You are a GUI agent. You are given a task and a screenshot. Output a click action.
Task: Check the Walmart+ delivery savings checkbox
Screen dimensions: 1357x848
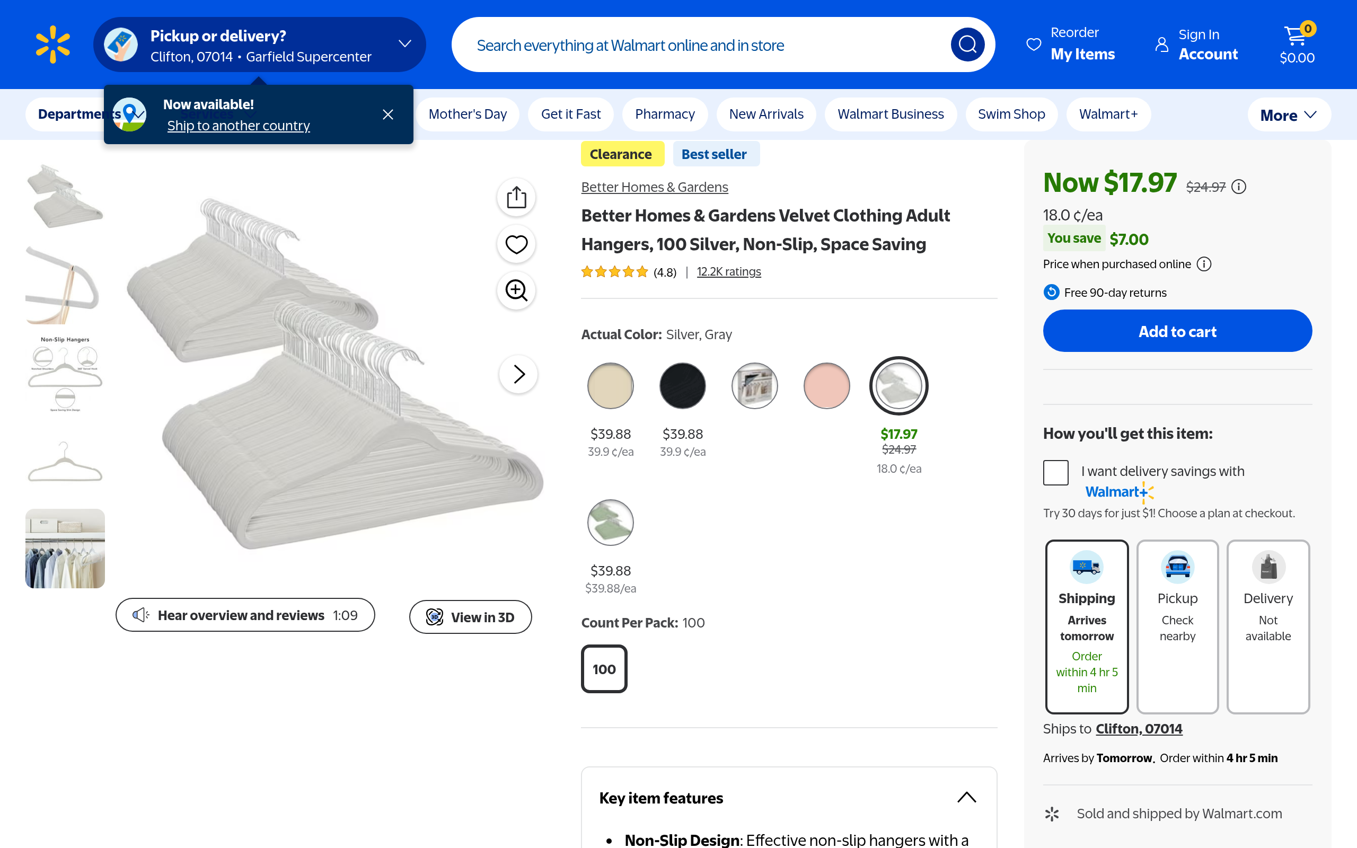click(x=1056, y=472)
